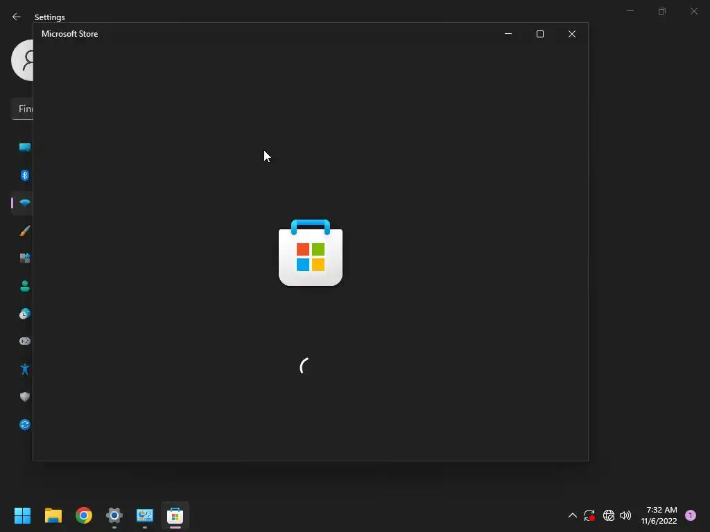Minimize the Settings window behind
Viewport: 710px width, 532px height.
tap(630, 11)
